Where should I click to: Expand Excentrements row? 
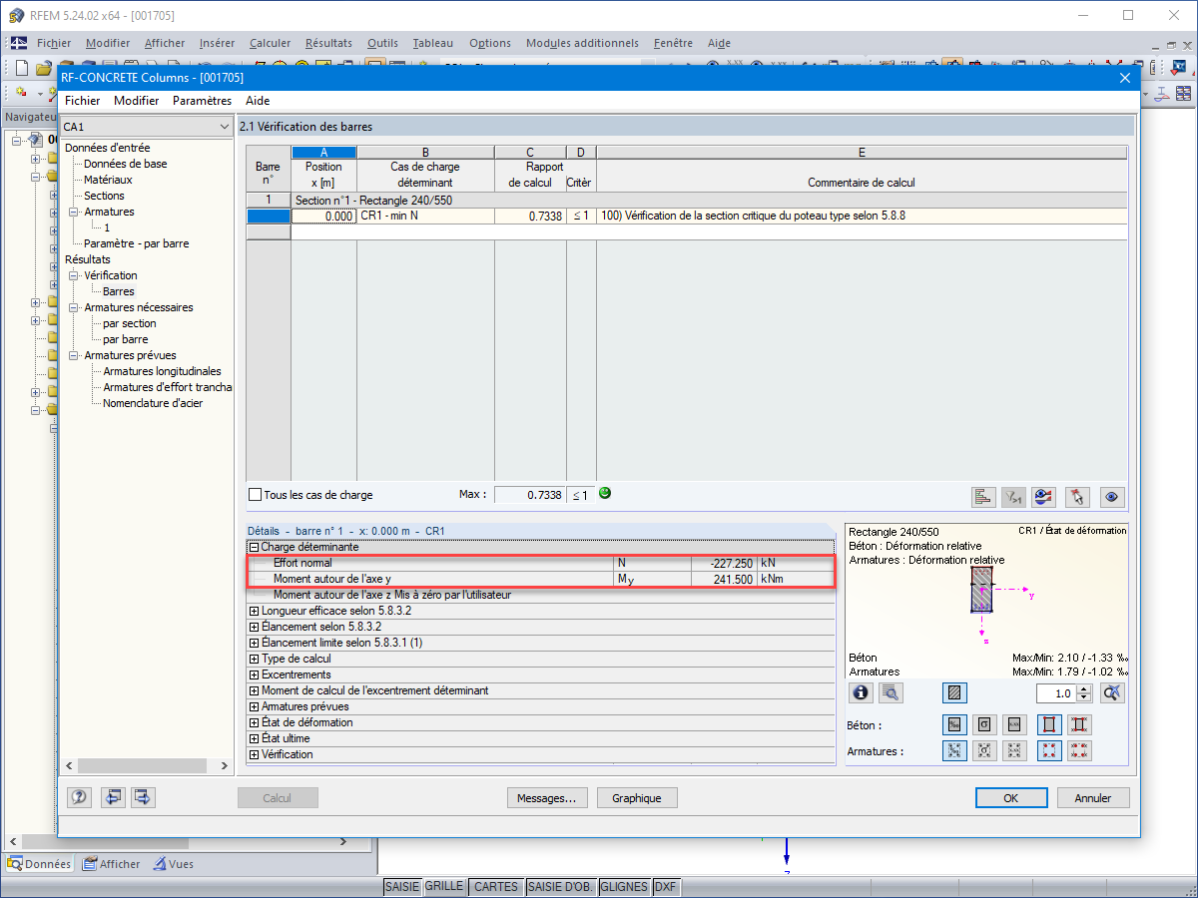tap(255, 674)
